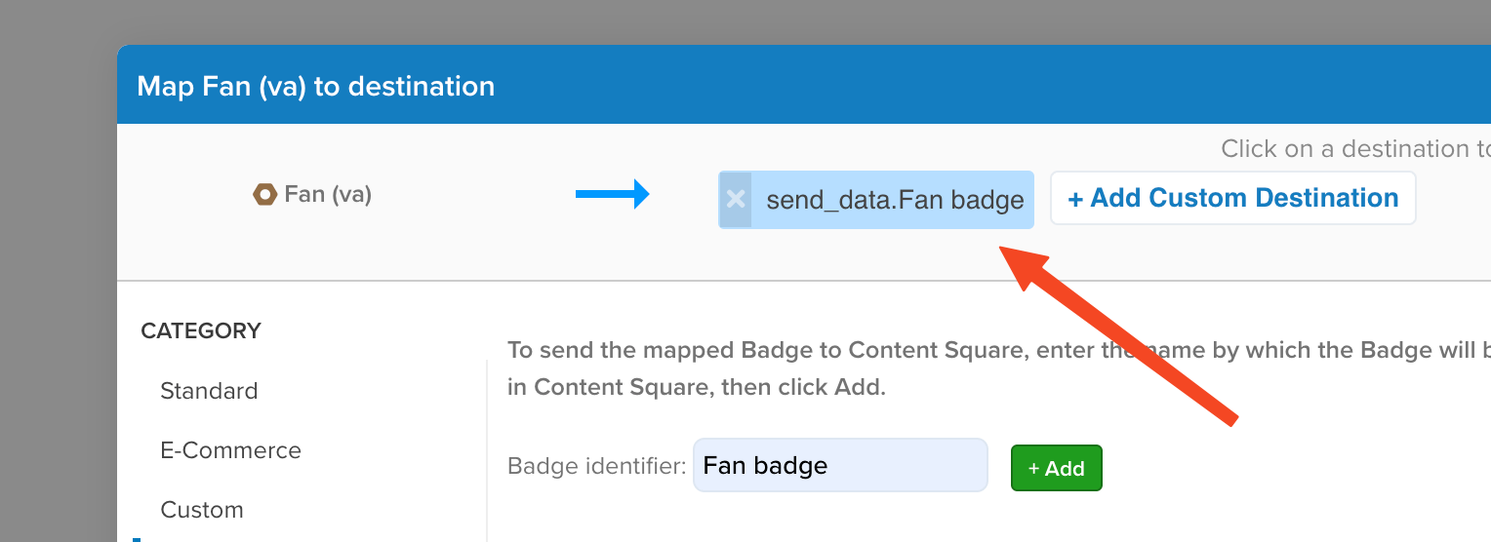Viewport: 1491px width, 542px height.
Task: Click the blue selected-category marker below Custom
Action: [137, 539]
